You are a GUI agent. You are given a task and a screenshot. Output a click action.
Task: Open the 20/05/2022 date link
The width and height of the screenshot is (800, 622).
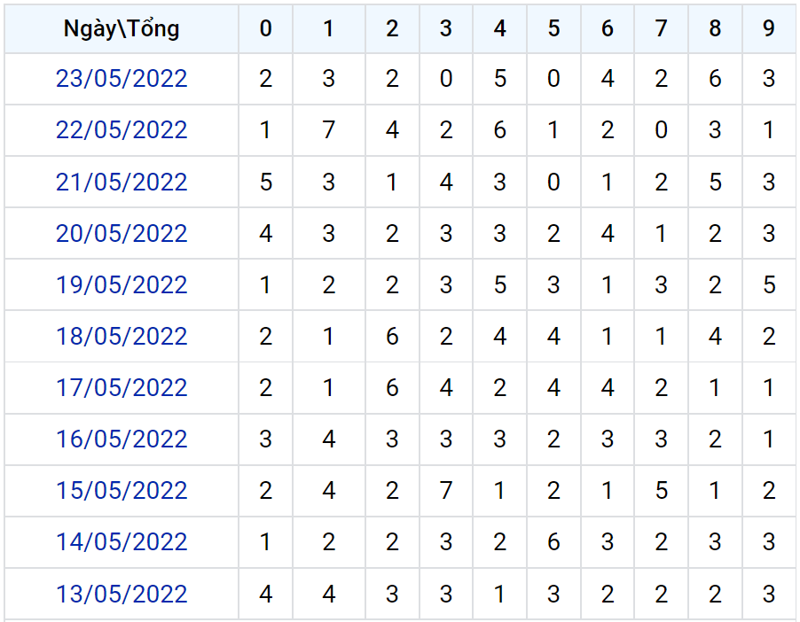pyautogui.click(x=122, y=234)
